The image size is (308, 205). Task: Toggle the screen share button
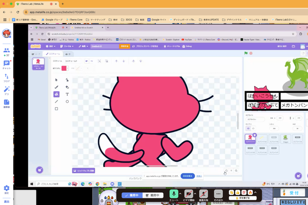pyautogui.click(x=203, y=194)
